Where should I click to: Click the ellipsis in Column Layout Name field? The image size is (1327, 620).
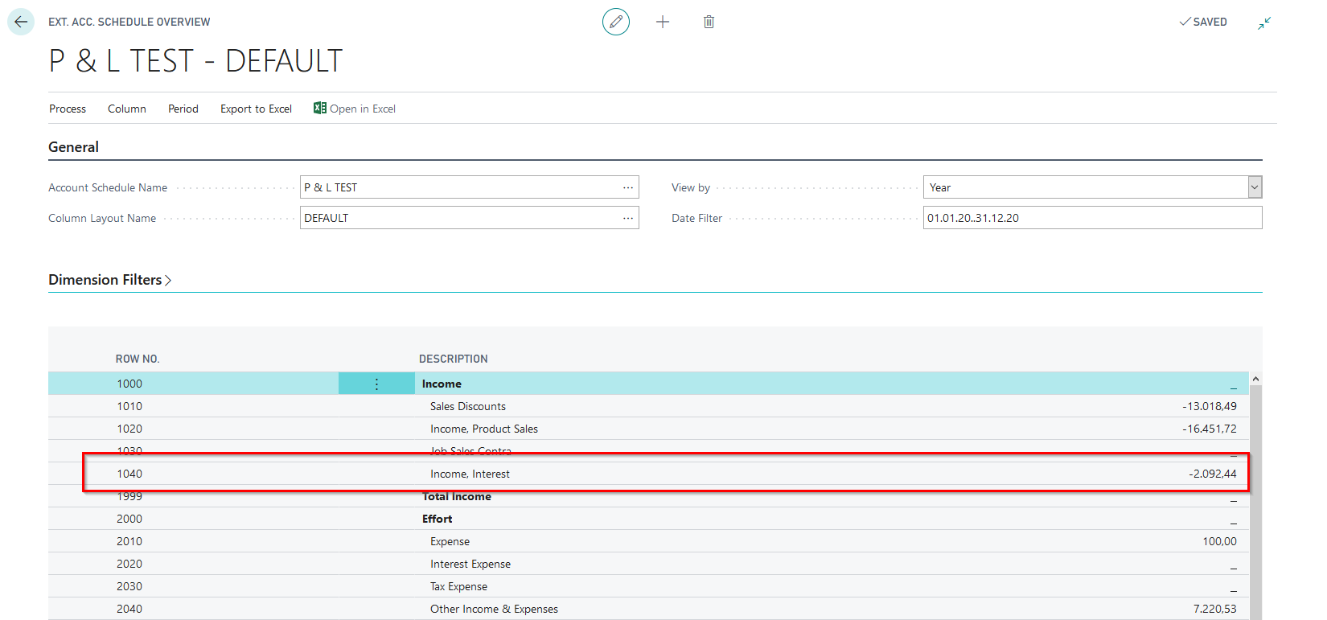pyautogui.click(x=627, y=218)
